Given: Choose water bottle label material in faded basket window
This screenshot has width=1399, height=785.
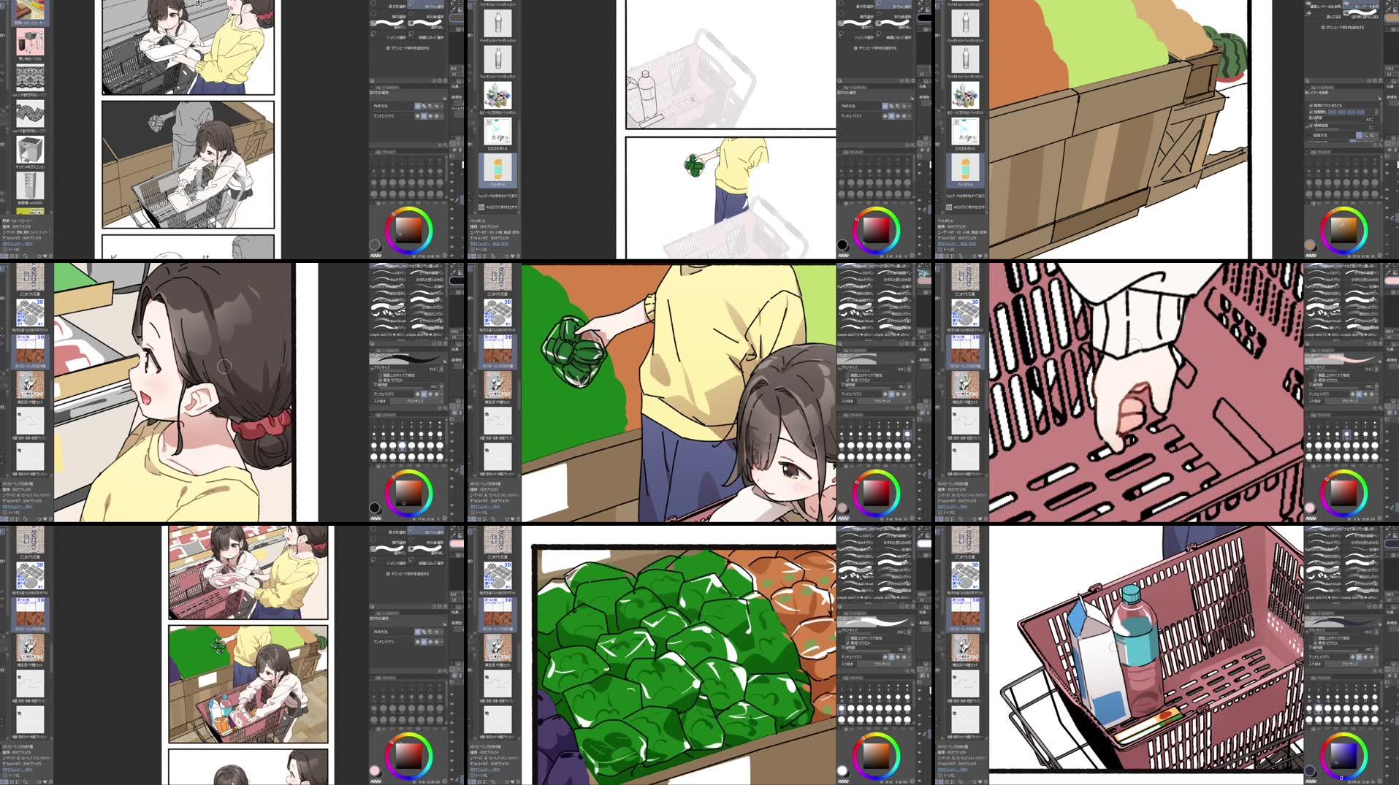Looking at the screenshot, I should [x=498, y=131].
